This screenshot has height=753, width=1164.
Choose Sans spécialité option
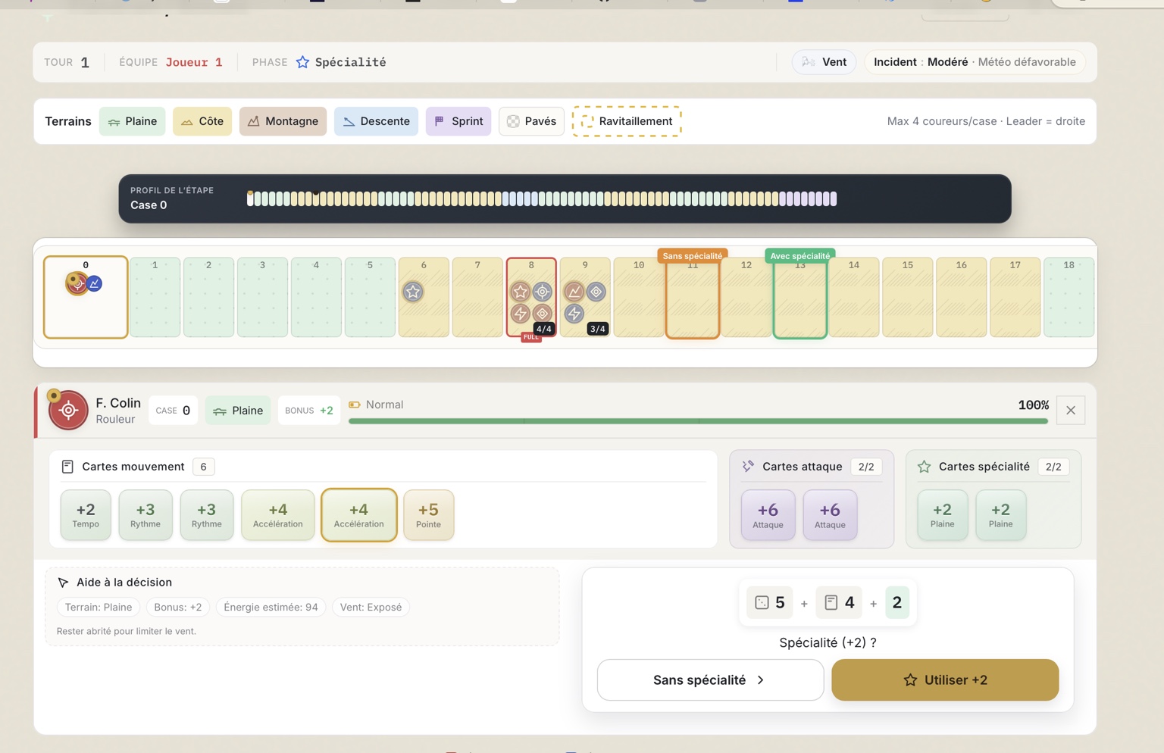[709, 680]
